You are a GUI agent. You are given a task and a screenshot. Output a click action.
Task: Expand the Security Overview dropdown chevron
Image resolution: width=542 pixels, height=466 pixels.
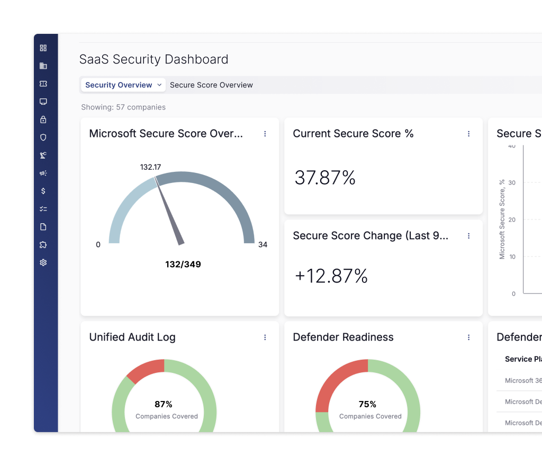159,85
